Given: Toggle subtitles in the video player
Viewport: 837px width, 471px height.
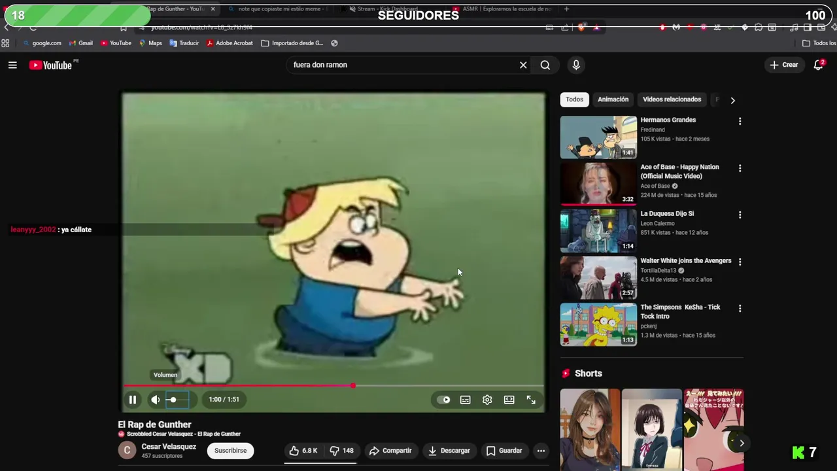Looking at the screenshot, I should pyautogui.click(x=466, y=400).
